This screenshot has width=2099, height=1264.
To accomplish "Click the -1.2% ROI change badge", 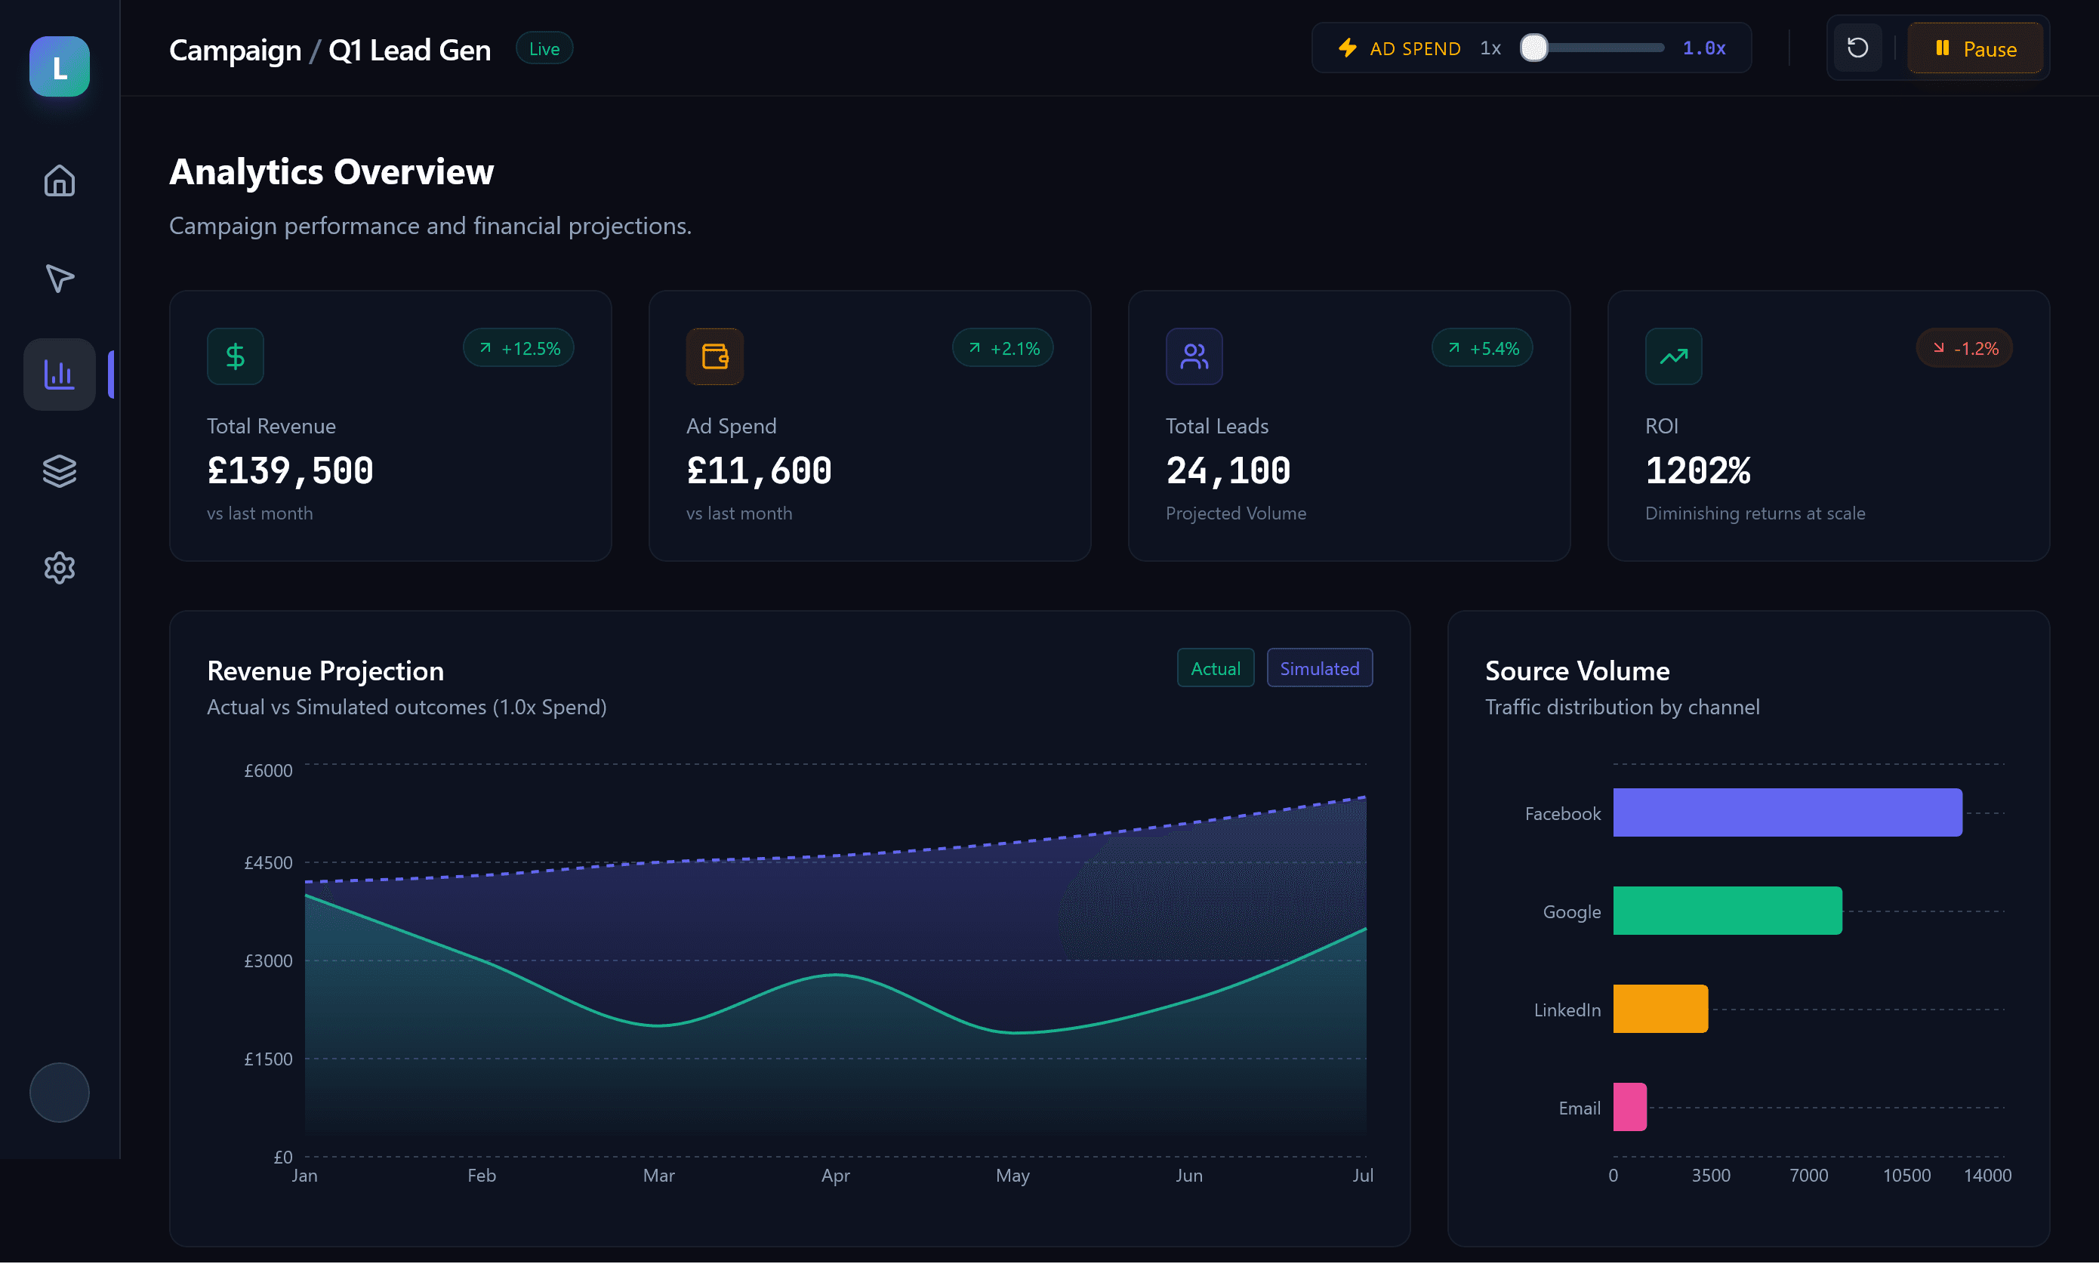I will coord(1964,348).
